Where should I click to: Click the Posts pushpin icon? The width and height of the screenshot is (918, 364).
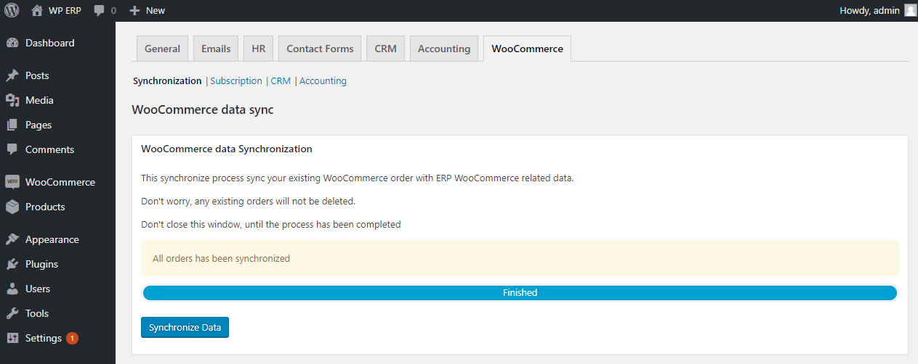point(12,75)
